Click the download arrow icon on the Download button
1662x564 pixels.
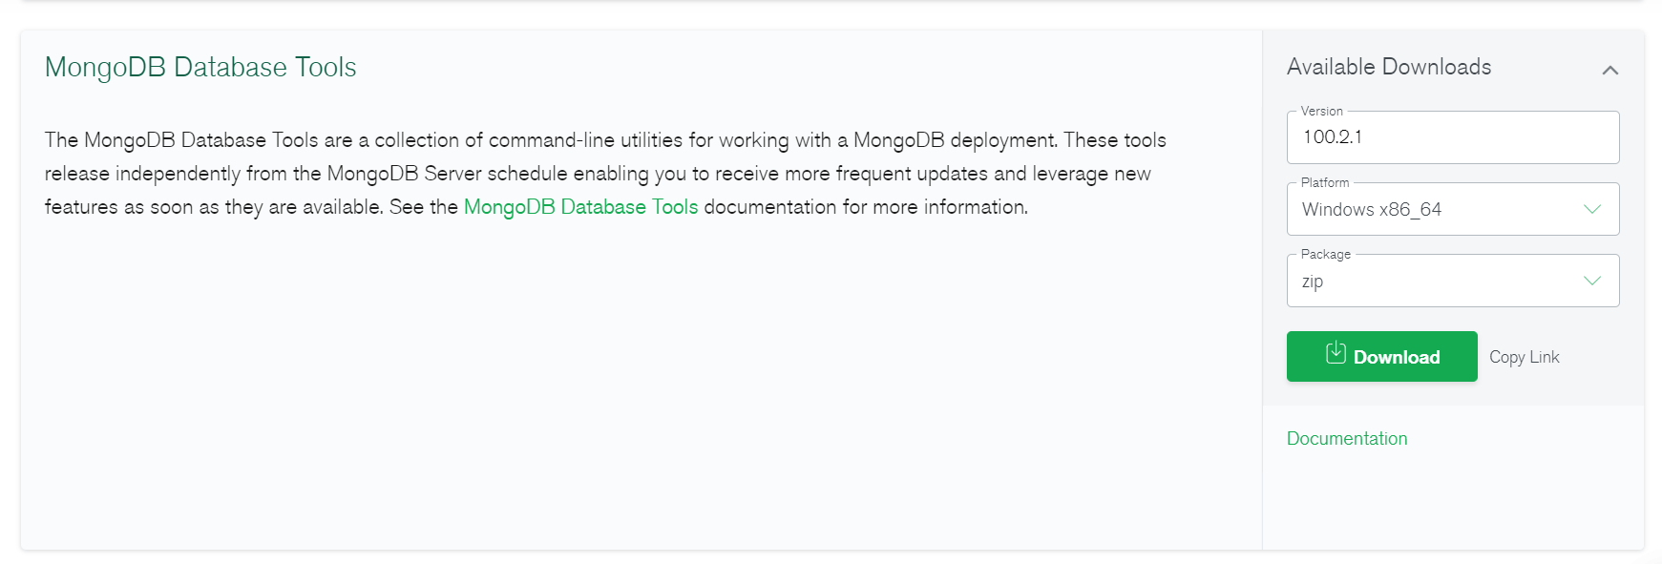click(1336, 353)
